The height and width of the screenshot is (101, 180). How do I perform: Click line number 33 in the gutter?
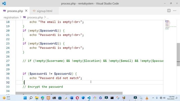pyautogui.click(x=8, y=87)
